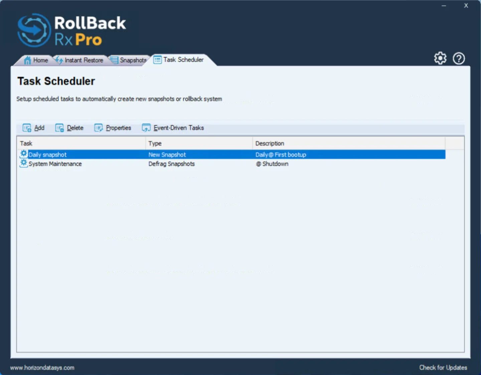The height and width of the screenshot is (375, 481).
Task: Click the Add task icon
Action: [27, 128]
